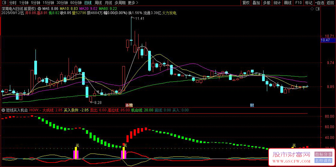Switch to 周线 weekly chart
The image size is (336, 167).
click(98, 3)
